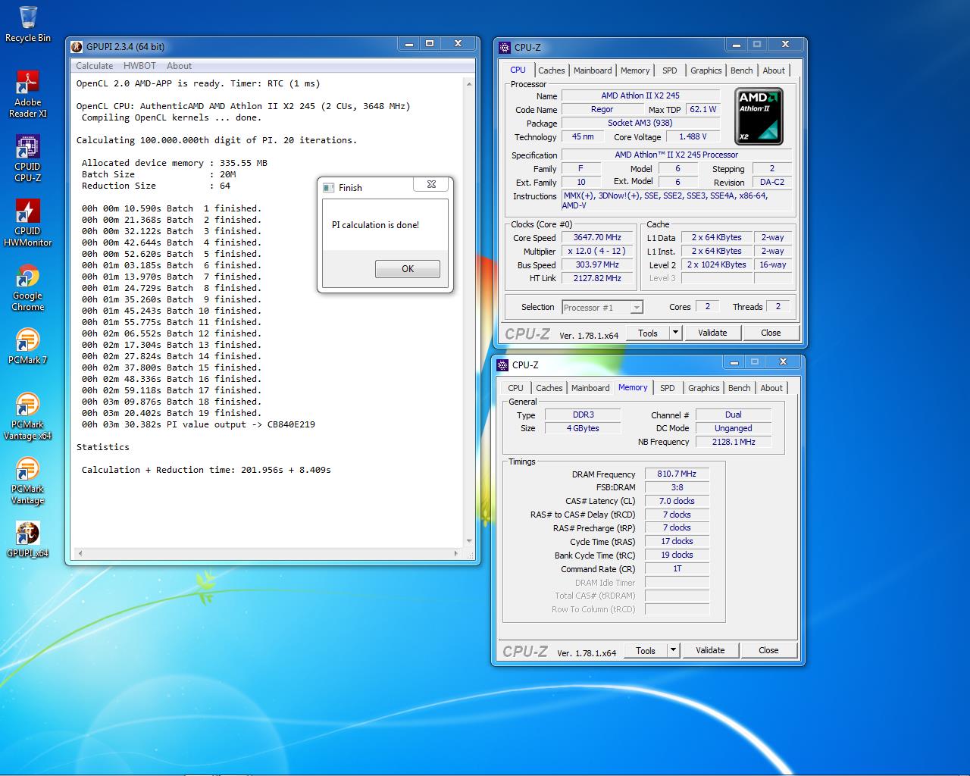The width and height of the screenshot is (970, 776).
Task: Select GPUPI x64 desktop shortcut
Action: point(28,539)
